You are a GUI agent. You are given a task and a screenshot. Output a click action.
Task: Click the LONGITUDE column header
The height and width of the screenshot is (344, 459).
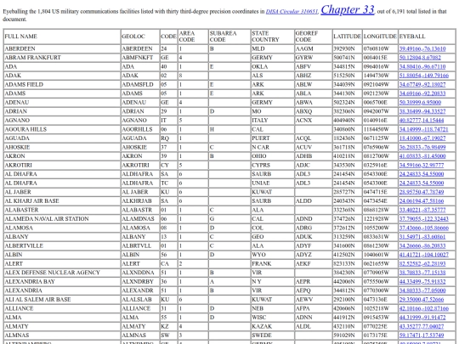point(380,37)
